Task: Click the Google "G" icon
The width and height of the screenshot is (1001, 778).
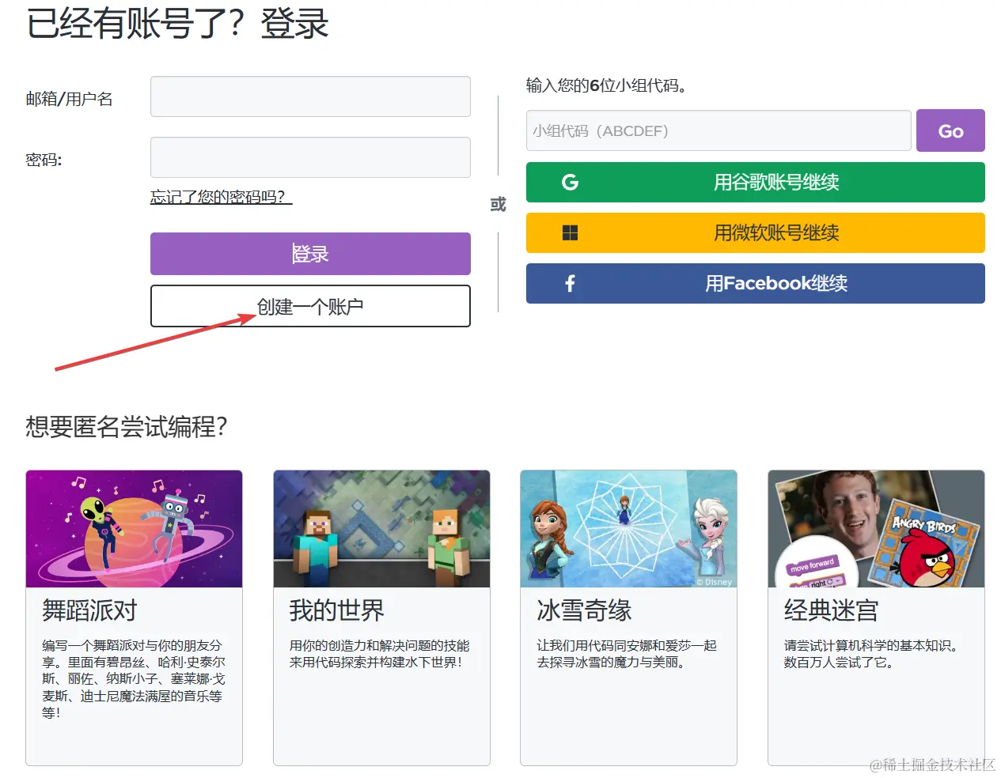Action: [568, 182]
